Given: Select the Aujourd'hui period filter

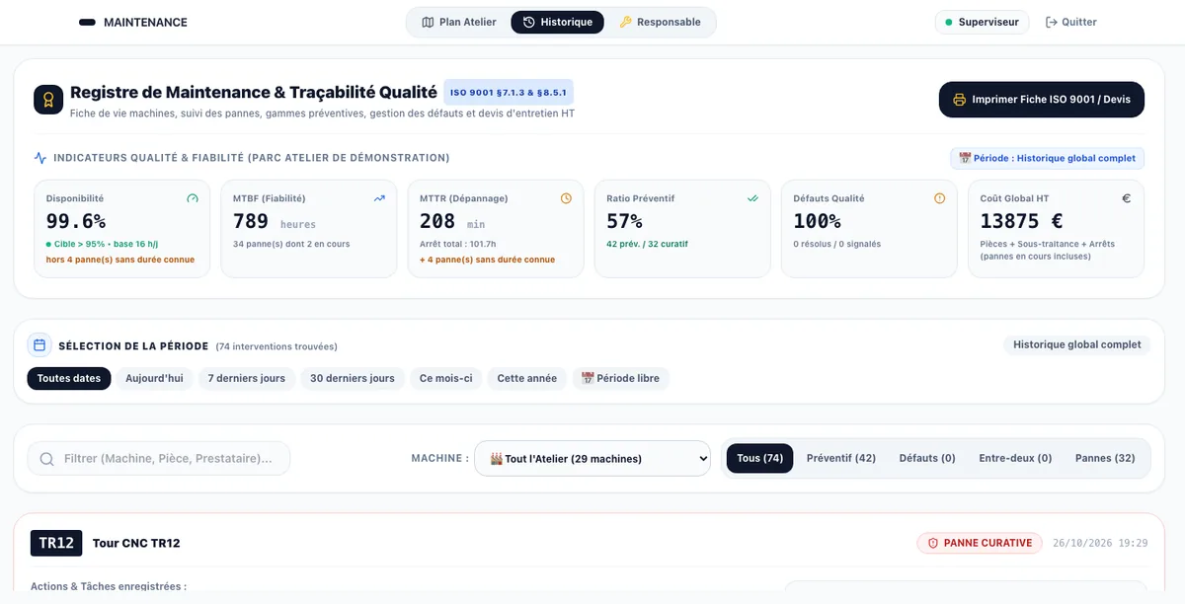Looking at the screenshot, I should 154,378.
